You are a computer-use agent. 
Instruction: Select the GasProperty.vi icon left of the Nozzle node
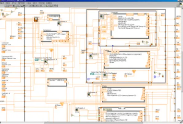tap(89, 95)
